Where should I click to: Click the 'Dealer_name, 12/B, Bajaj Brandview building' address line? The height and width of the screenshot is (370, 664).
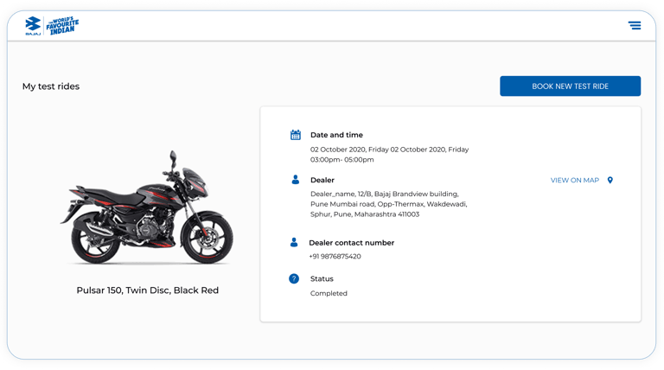click(x=385, y=194)
